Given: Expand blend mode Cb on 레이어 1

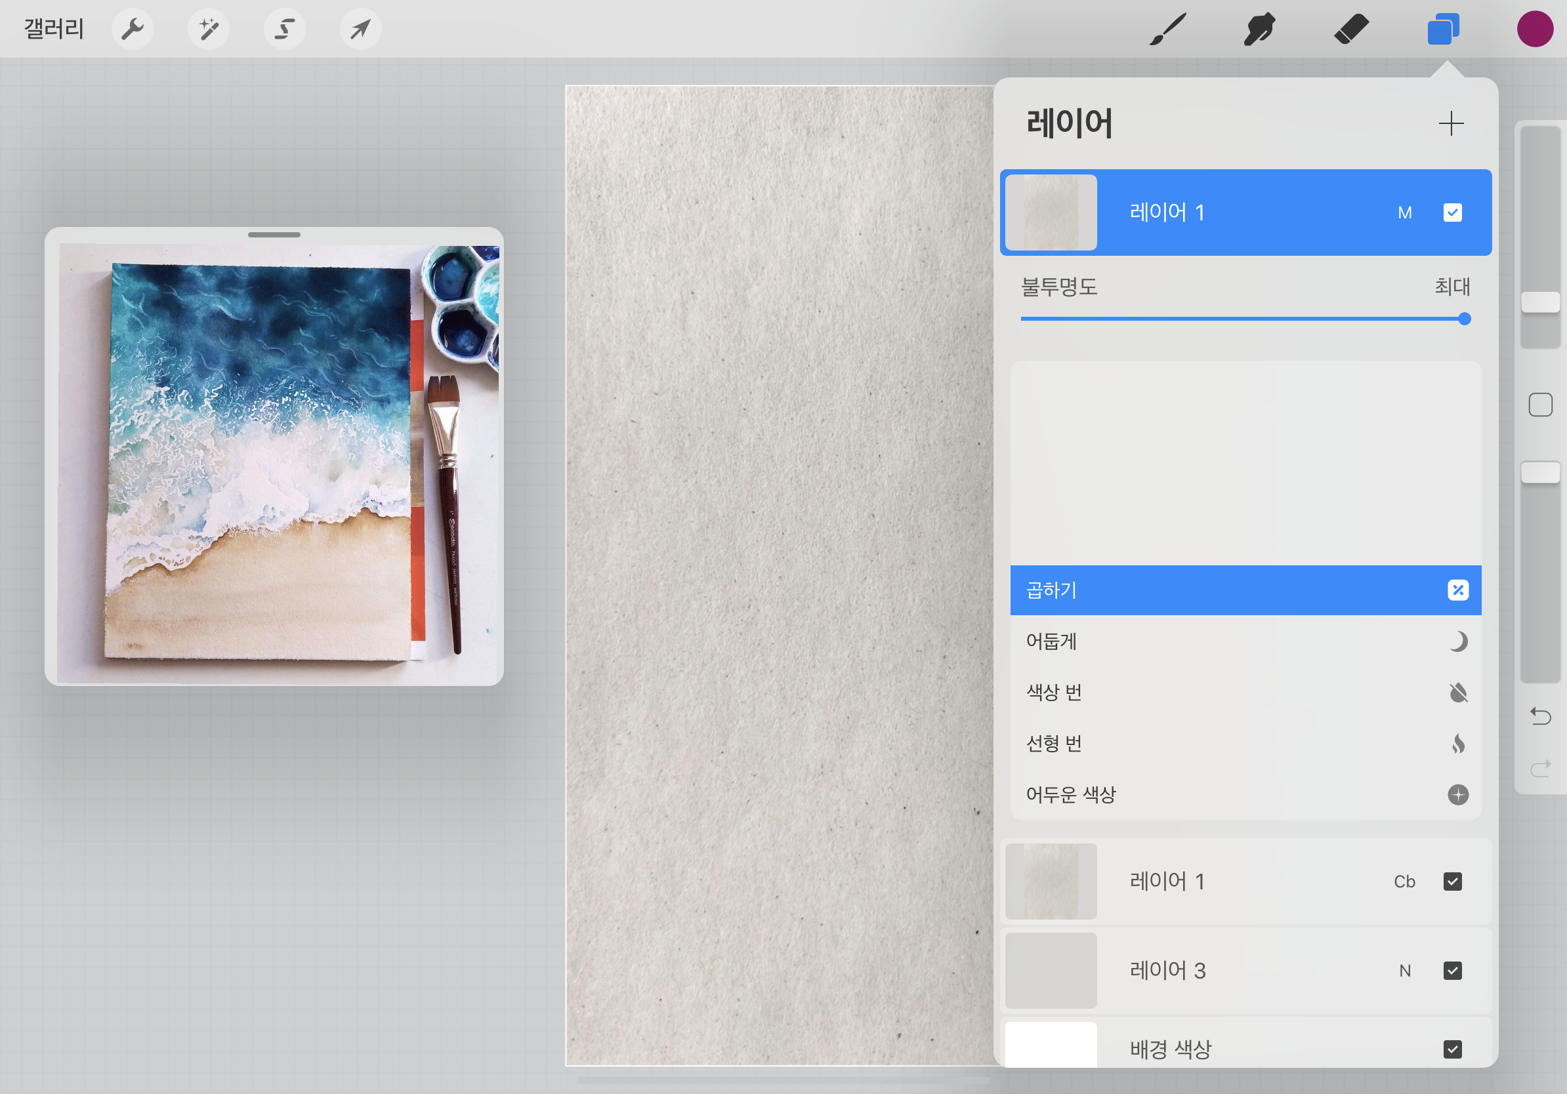Looking at the screenshot, I should tap(1404, 882).
